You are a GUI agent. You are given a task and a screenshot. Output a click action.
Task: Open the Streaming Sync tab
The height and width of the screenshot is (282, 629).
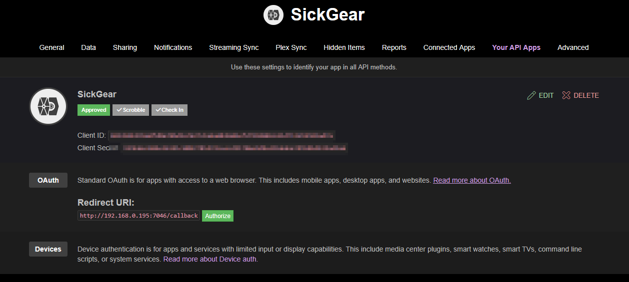pos(234,47)
